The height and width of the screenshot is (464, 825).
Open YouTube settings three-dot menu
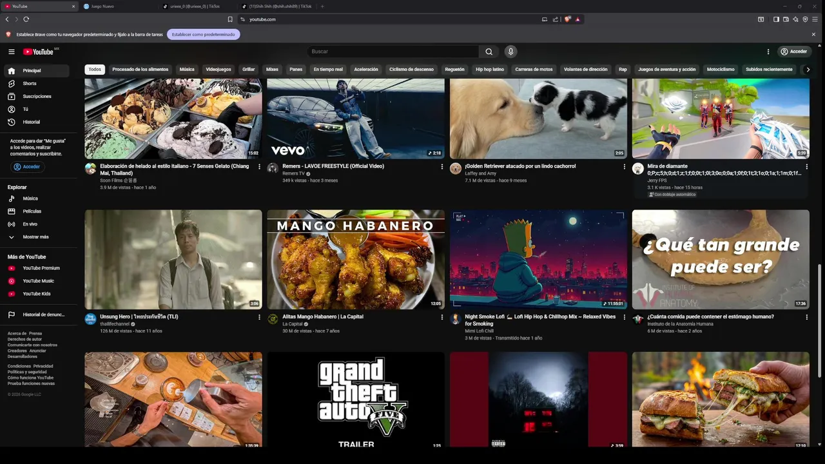point(768,52)
